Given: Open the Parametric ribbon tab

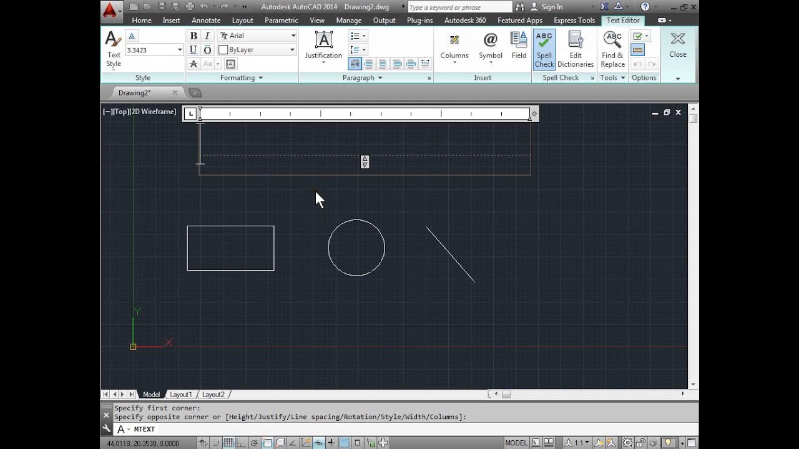Looking at the screenshot, I should pos(282,21).
